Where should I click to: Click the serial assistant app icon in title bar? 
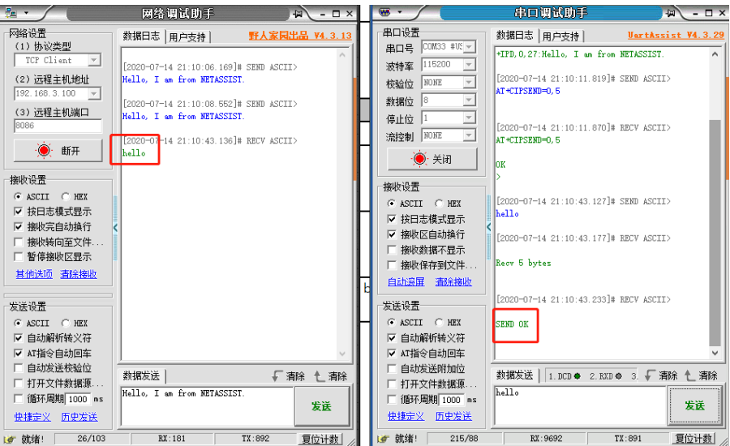(x=384, y=12)
